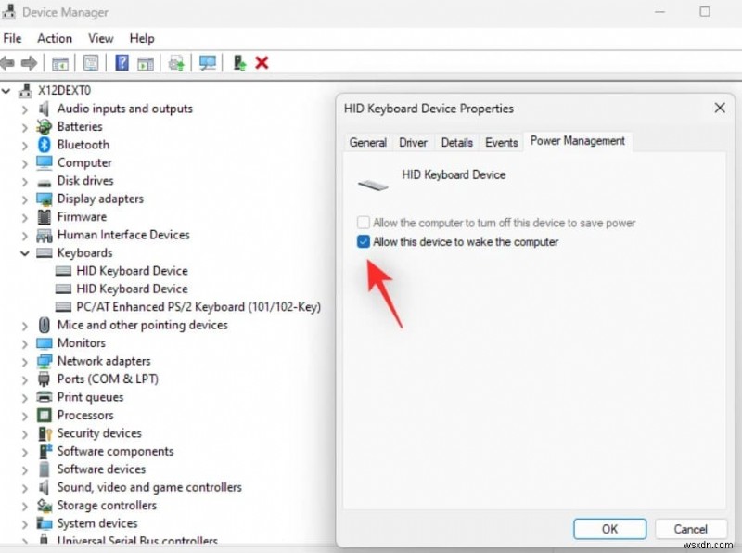
Task: Collapse the X12DEXT0 root node
Action: [x=7, y=90]
